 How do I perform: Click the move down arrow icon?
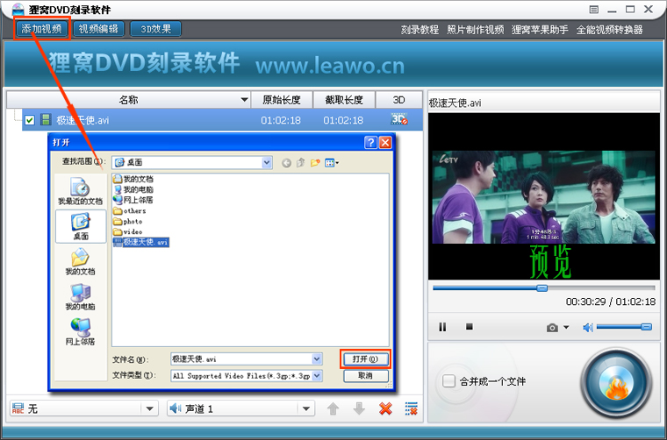coord(359,408)
